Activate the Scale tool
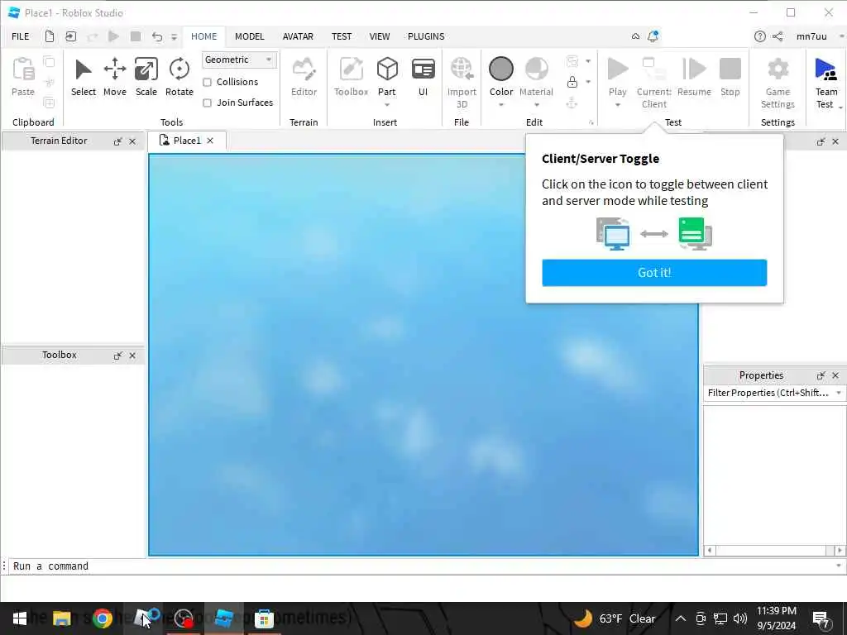This screenshot has height=635, width=847. [146, 69]
